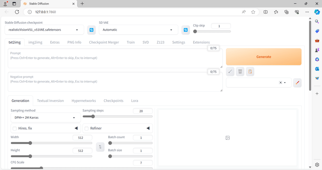The height and width of the screenshot is (170, 322).
Task: Show the Lora tab
Action: [134, 101]
